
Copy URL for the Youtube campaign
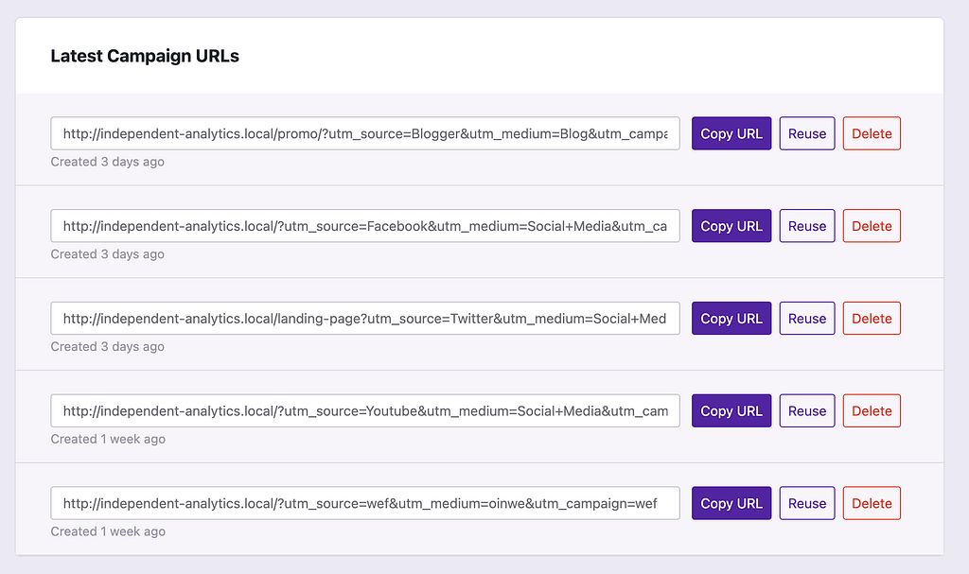pos(731,410)
